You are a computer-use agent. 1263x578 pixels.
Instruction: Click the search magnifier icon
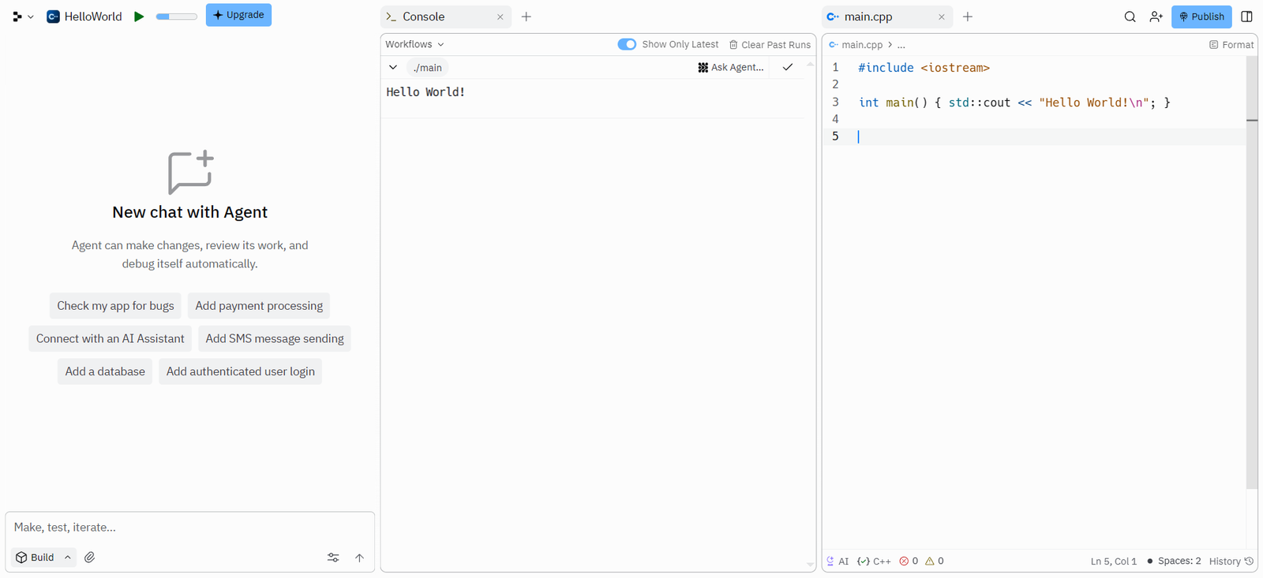point(1130,17)
